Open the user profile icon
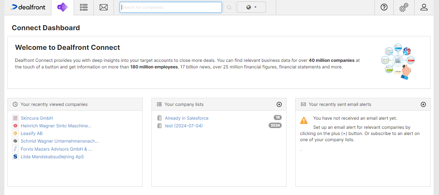 pyautogui.click(x=424, y=7)
